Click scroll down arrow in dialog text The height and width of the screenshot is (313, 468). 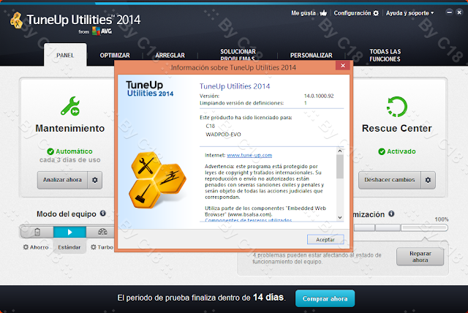click(340, 217)
